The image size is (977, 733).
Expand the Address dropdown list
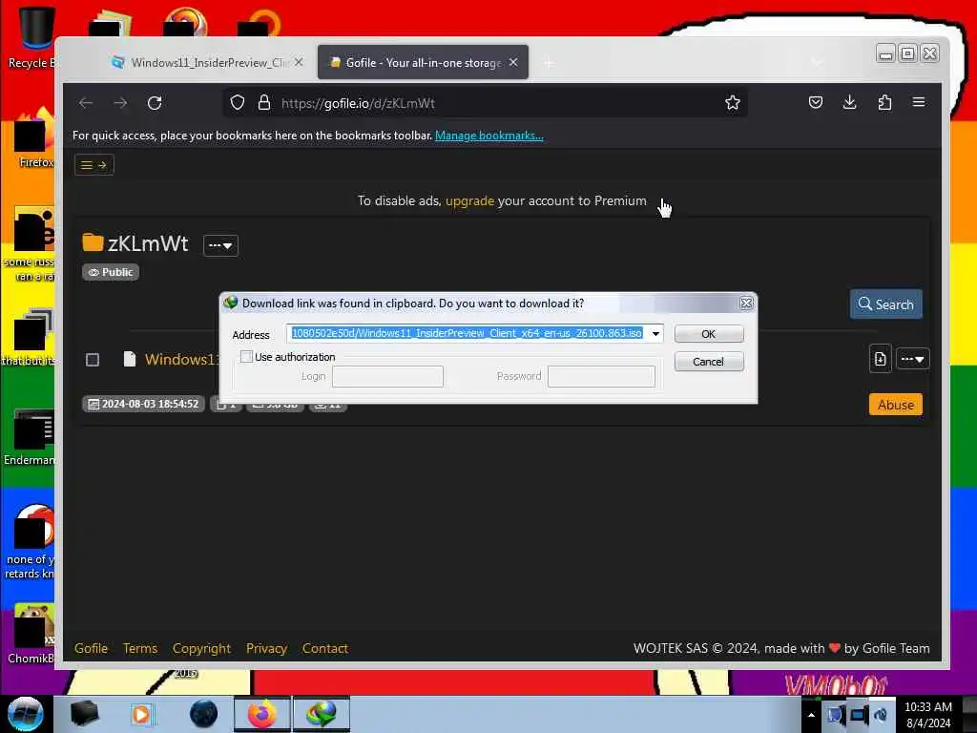point(655,333)
